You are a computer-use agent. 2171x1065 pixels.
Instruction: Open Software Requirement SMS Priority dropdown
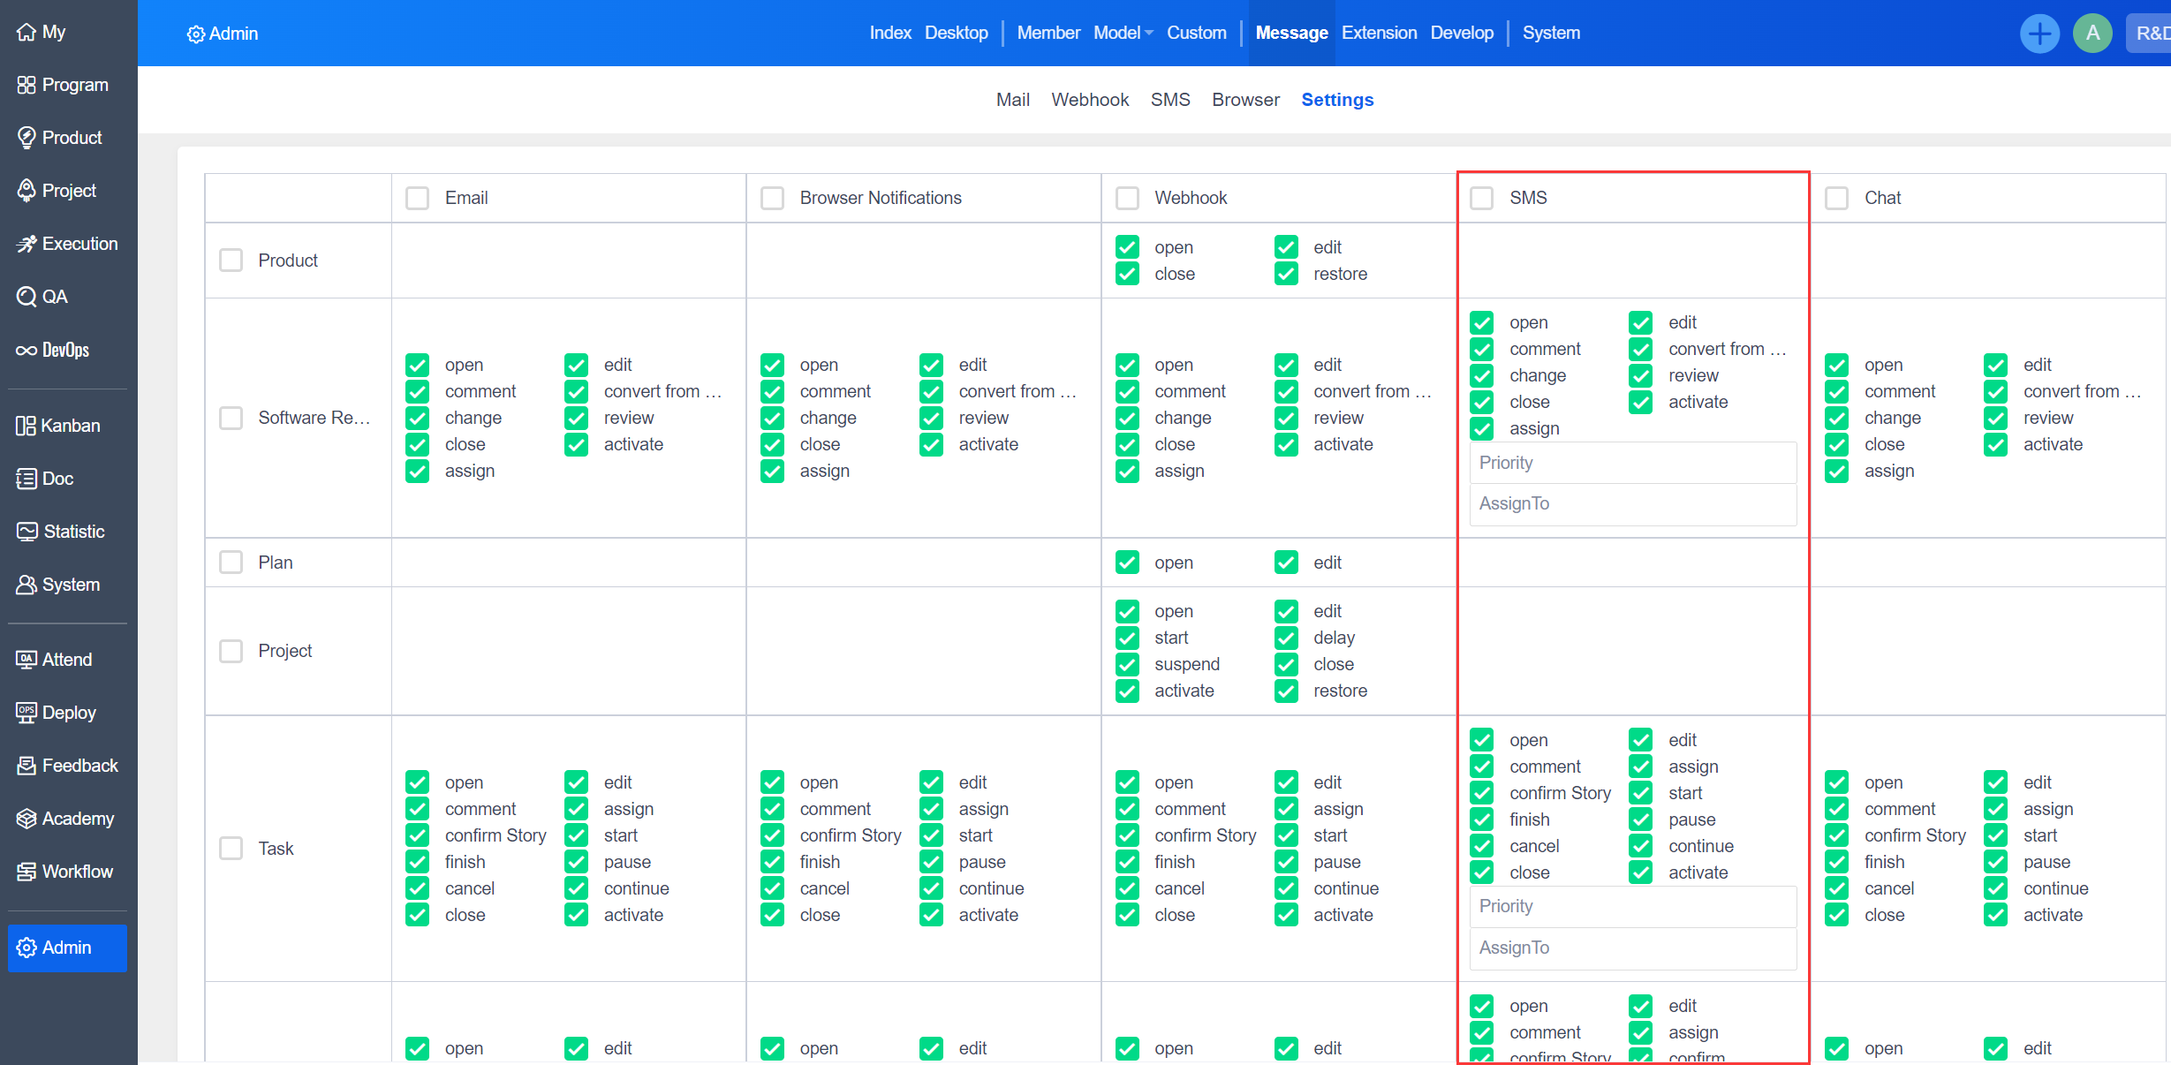coord(1632,463)
